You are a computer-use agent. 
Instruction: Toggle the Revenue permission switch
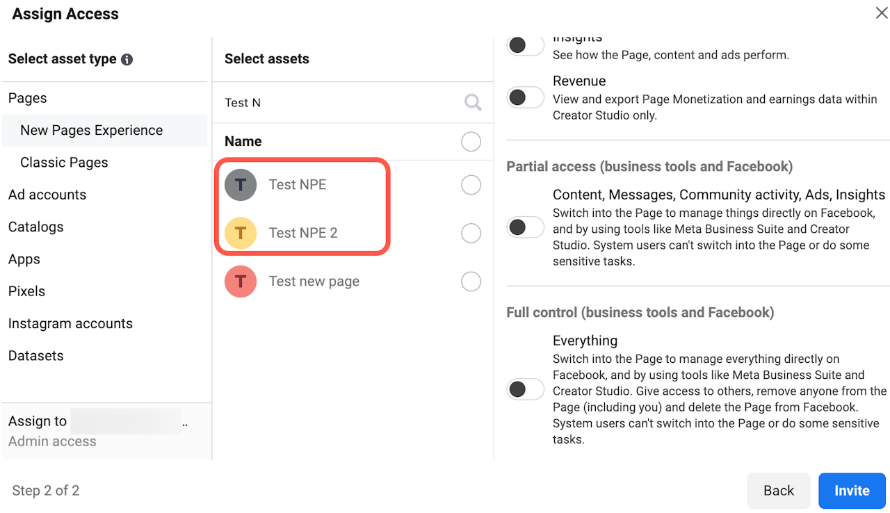(525, 98)
